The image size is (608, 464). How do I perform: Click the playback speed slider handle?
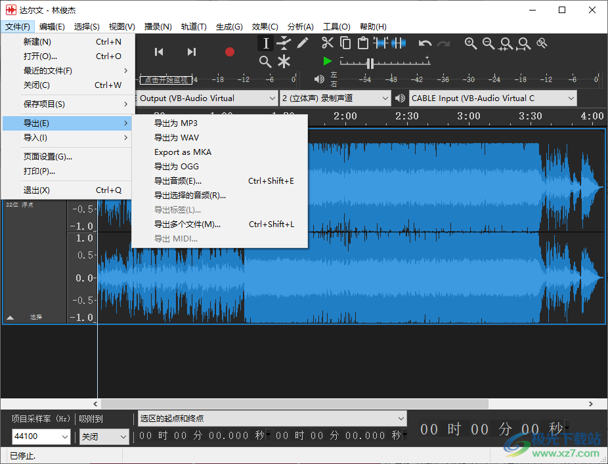[370, 64]
